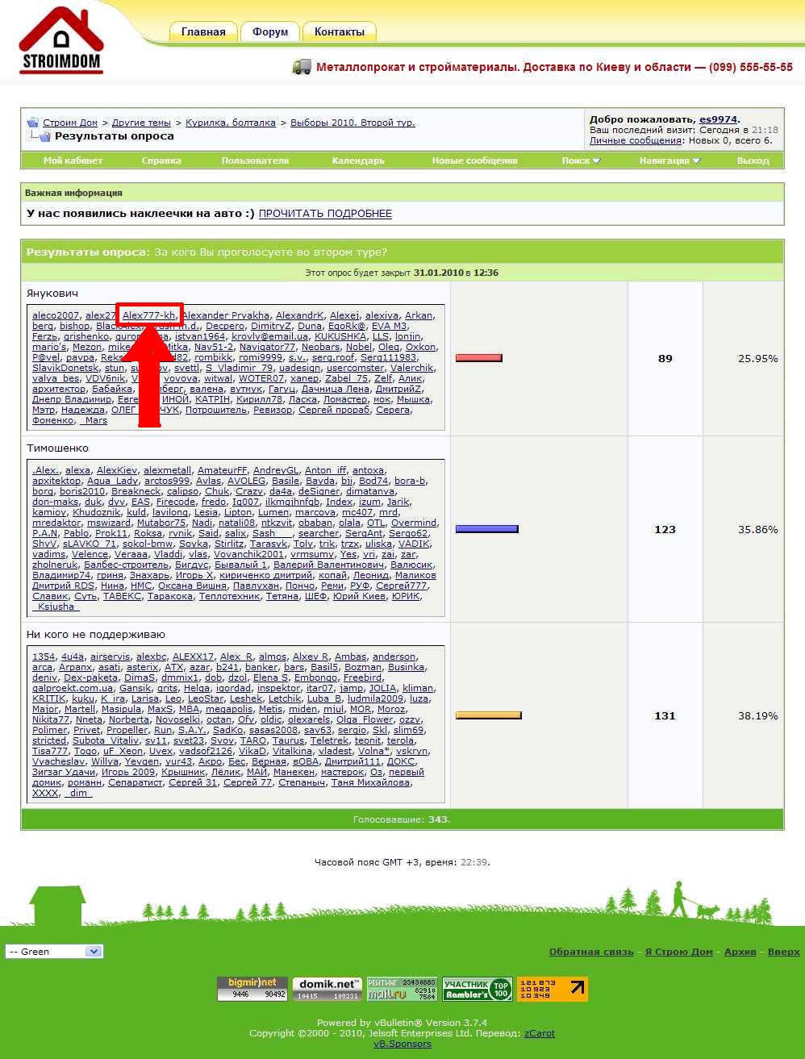
Task: Click Выход to log out
Action: (753, 161)
